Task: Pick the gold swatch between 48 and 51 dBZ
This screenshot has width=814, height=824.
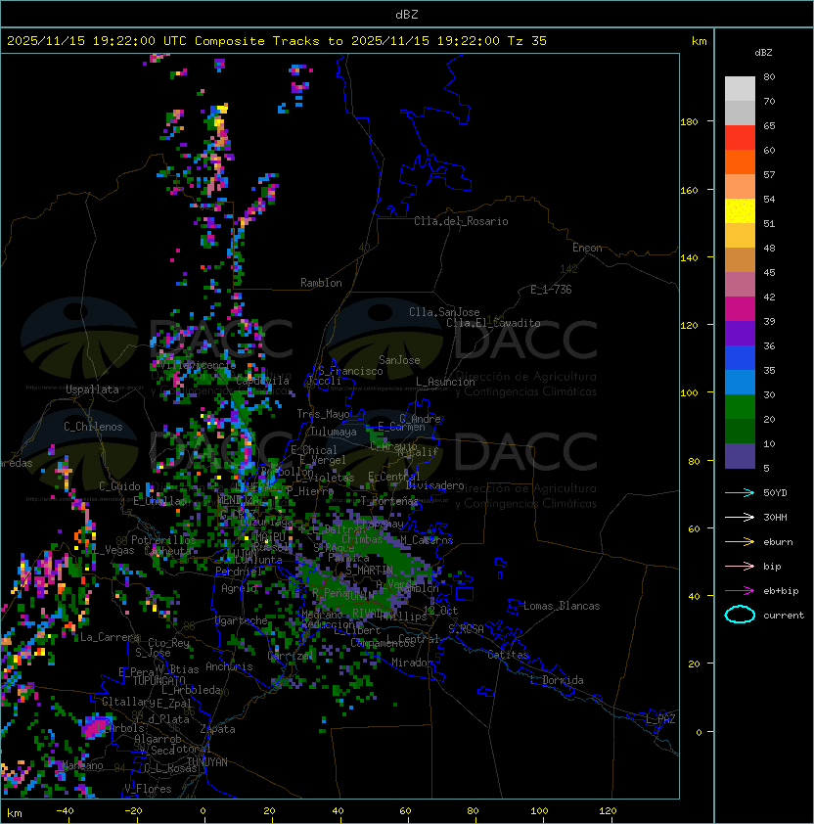Action: click(740, 236)
